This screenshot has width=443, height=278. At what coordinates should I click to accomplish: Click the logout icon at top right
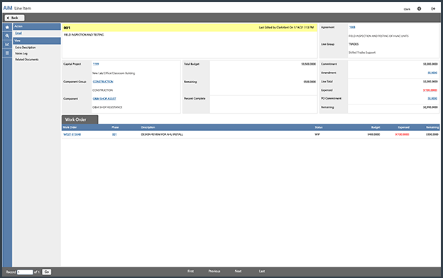[433, 9]
